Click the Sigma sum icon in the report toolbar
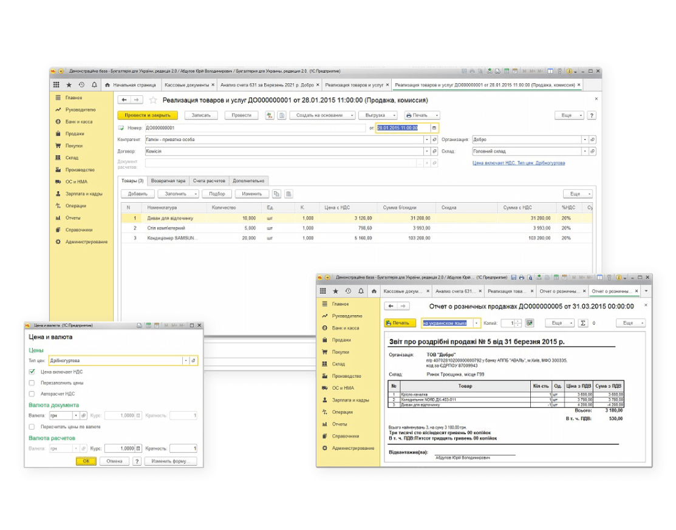This screenshot has height=530, width=676. [583, 323]
